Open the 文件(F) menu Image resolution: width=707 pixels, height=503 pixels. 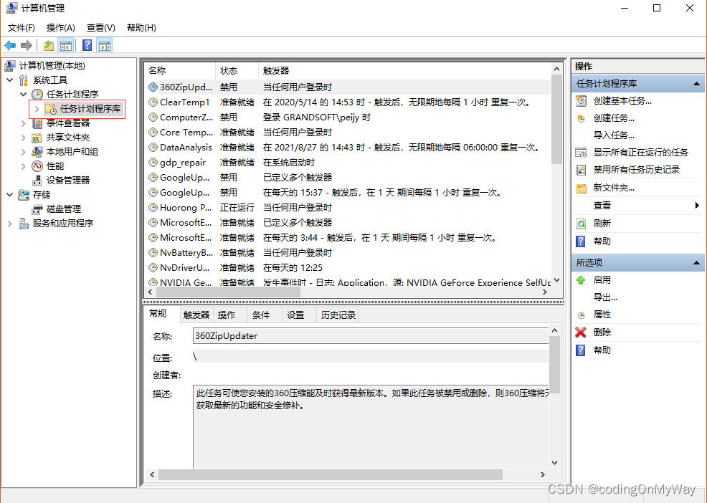click(22, 28)
